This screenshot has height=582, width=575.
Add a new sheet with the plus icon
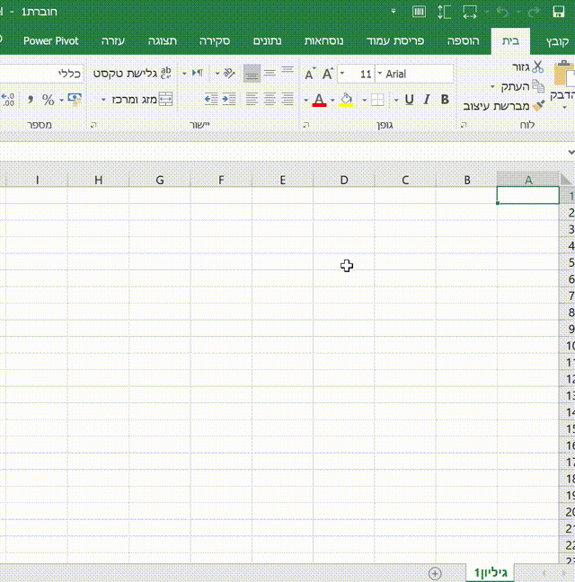click(435, 573)
